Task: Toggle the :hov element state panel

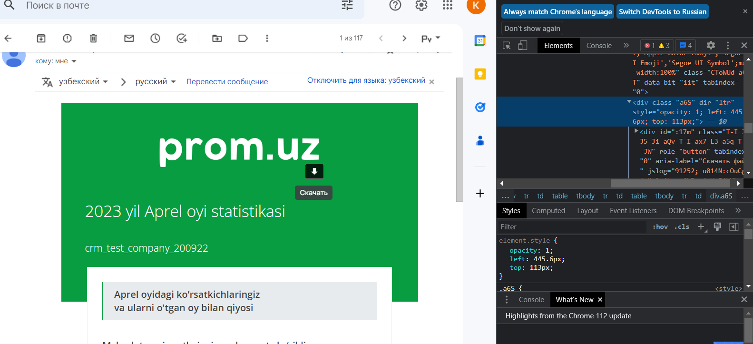Action: 660,227
